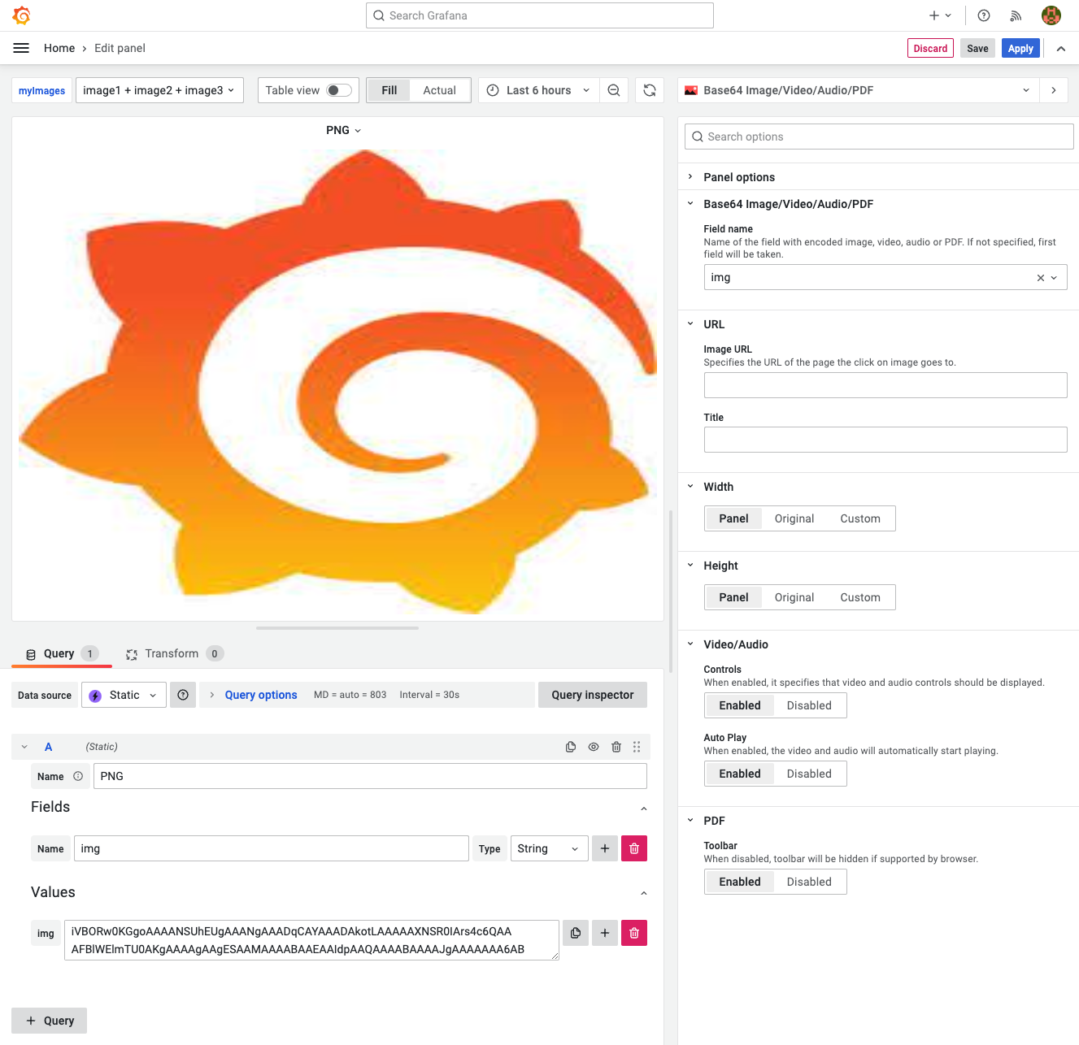The image size is (1079, 1045).
Task: Toggle visibility of query A
Action: 594,747
